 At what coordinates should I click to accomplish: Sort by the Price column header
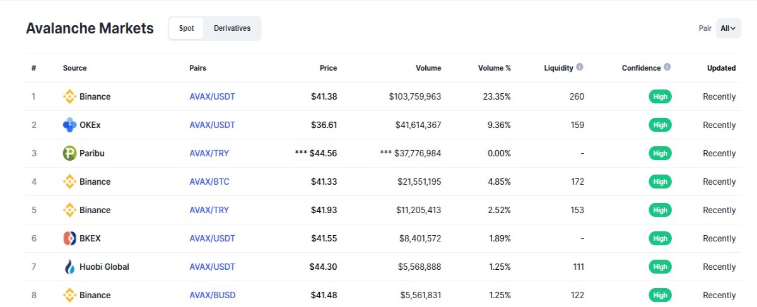pos(328,68)
